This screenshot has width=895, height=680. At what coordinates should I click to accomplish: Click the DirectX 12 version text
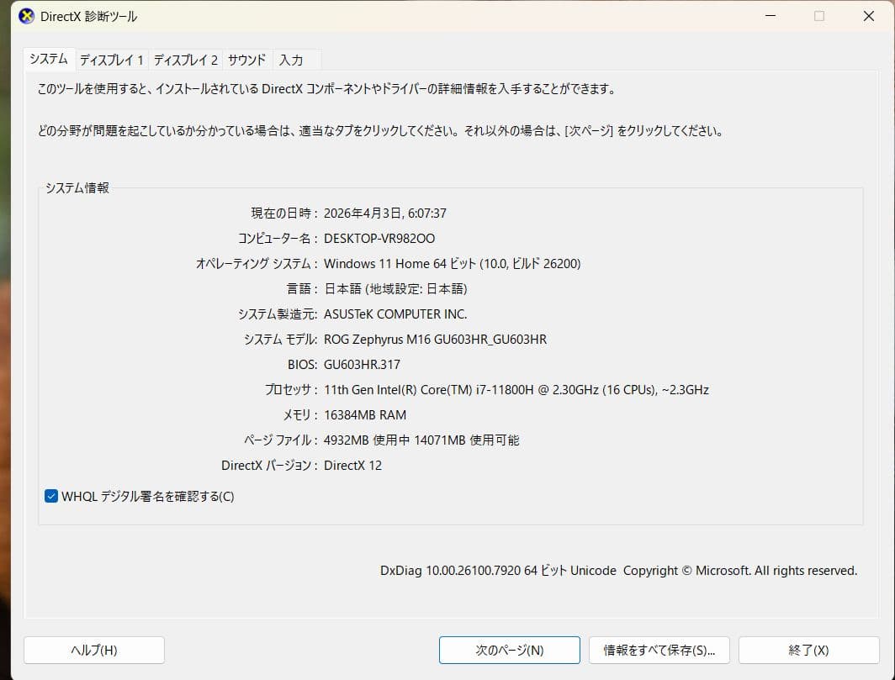pyautogui.click(x=352, y=466)
